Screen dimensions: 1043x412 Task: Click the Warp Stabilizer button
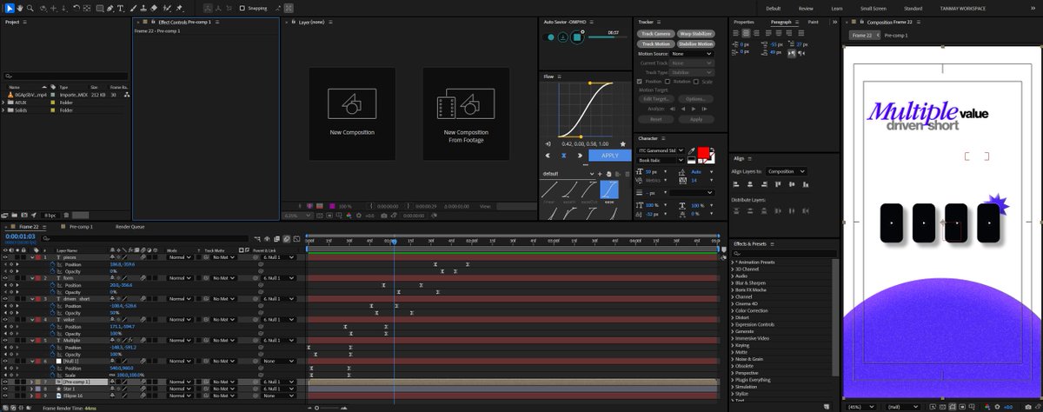696,34
